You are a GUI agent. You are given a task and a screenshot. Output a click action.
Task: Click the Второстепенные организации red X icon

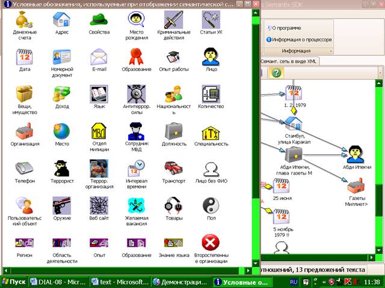pos(211,242)
